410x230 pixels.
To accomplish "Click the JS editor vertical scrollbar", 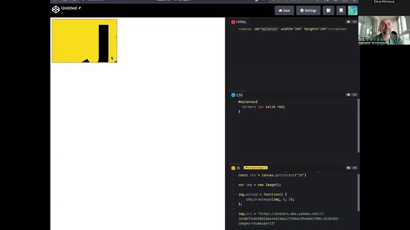I will point(358,193).
